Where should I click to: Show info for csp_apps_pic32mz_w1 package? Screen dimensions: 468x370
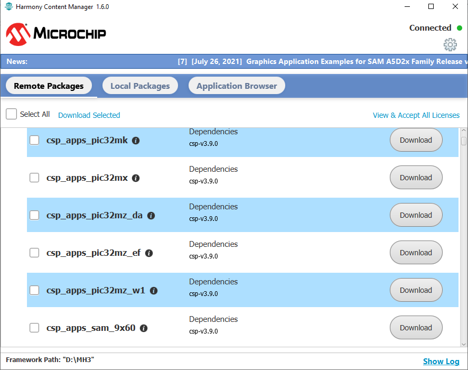[x=154, y=291]
